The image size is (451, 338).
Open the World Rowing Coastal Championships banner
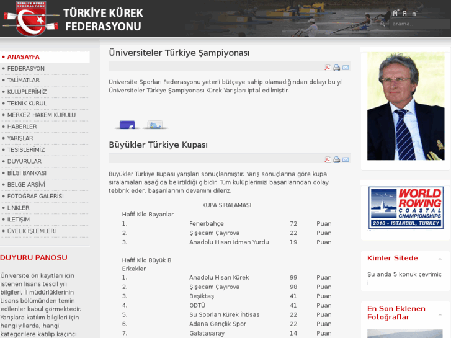pyautogui.click(x=406, y=208)
